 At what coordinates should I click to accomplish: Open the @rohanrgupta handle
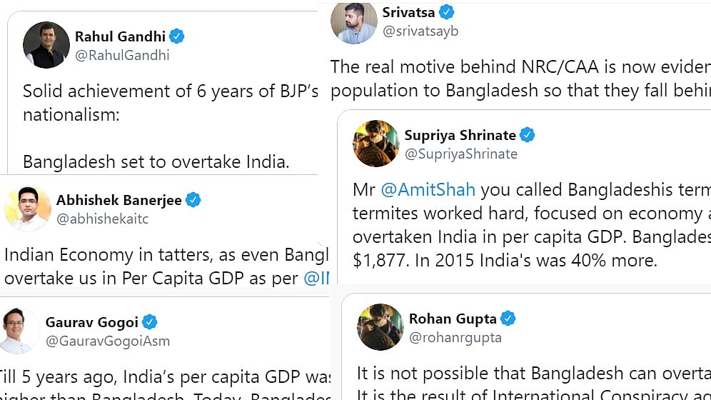[x=455, y=337]
